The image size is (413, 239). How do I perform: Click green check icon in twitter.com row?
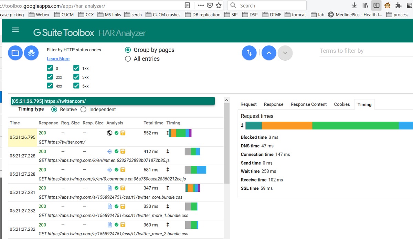coord(117,133)
